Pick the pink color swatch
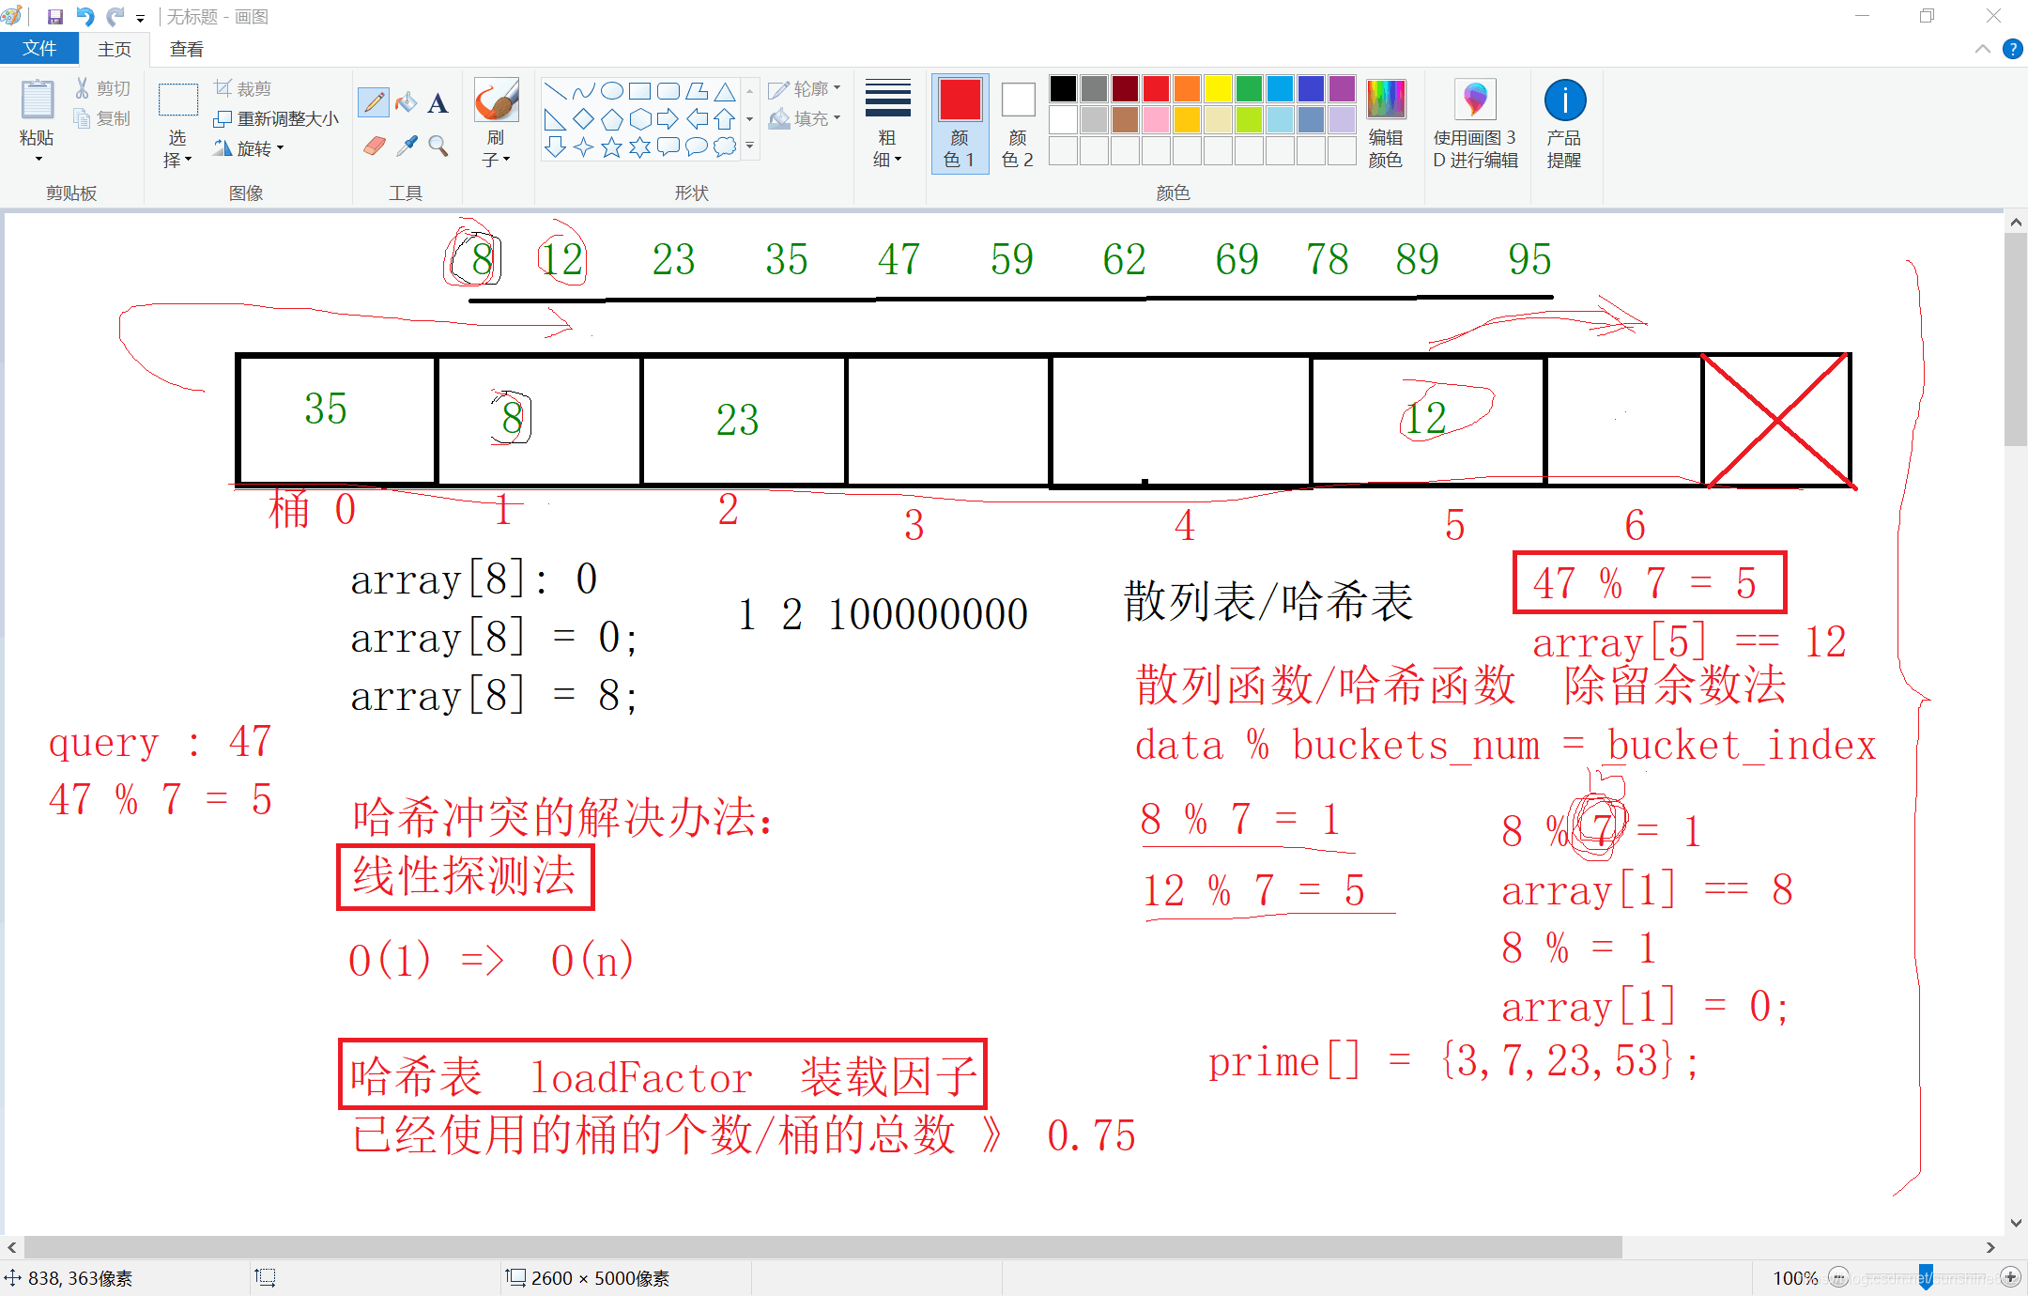2028x1296 pixels. (1156, 120)
